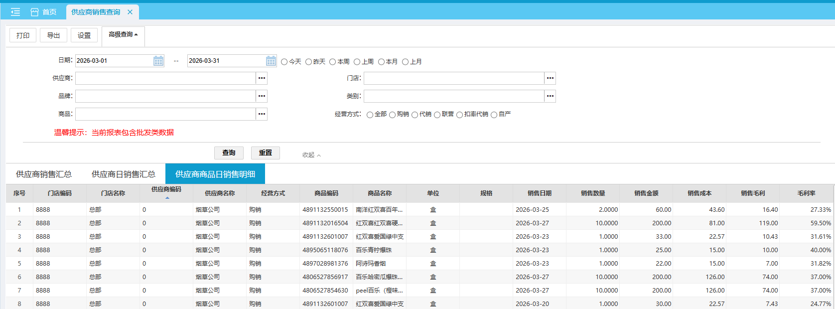Screen dimensions: 835x309
Task: Select the 本月 date range option
Action: [381, 62]
